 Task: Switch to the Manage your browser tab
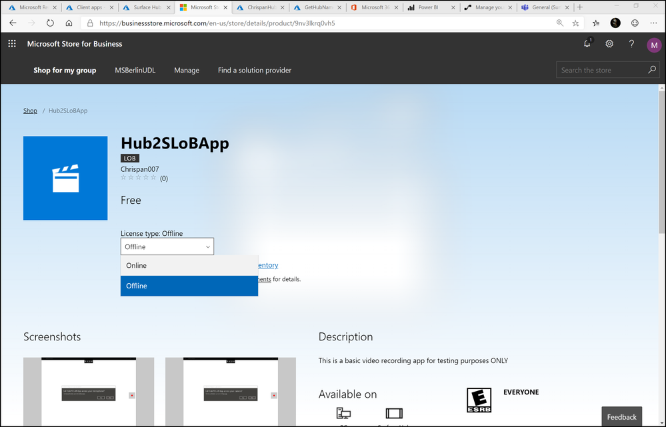(x=488, y=7)
